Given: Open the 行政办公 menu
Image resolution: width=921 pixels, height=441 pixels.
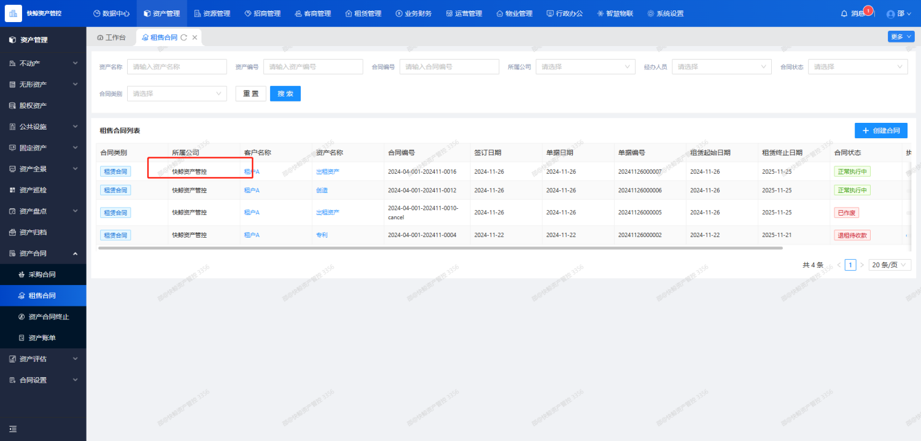Looking at the screenshot, I should (564, 14).
